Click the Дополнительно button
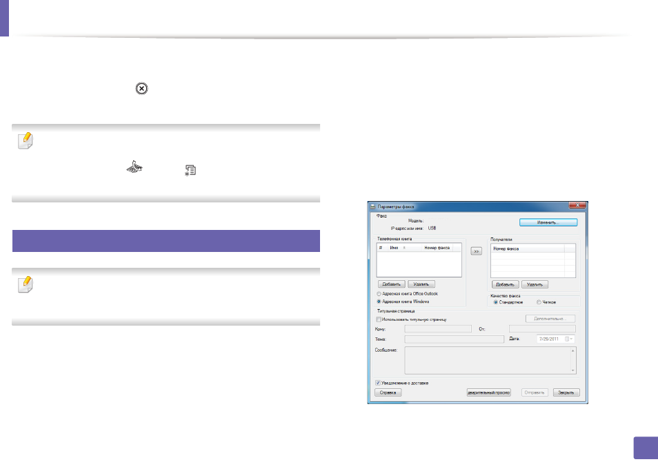Viewport: 658px width, 464px height. click(550, 319)
